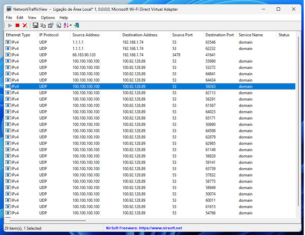Click destination port 62879
The width and height of the screenshot is (305, 235).
pyautogui.click(x=211, y=137)
